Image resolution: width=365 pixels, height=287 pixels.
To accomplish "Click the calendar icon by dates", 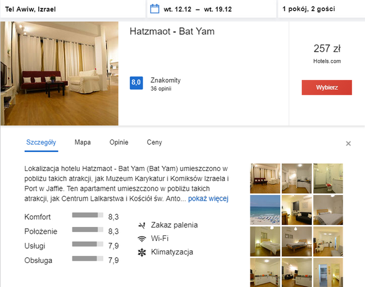I will click(154, 9).
